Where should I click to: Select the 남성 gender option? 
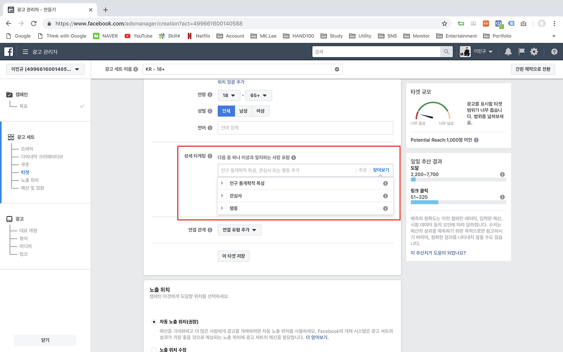(x=243, y=111)
